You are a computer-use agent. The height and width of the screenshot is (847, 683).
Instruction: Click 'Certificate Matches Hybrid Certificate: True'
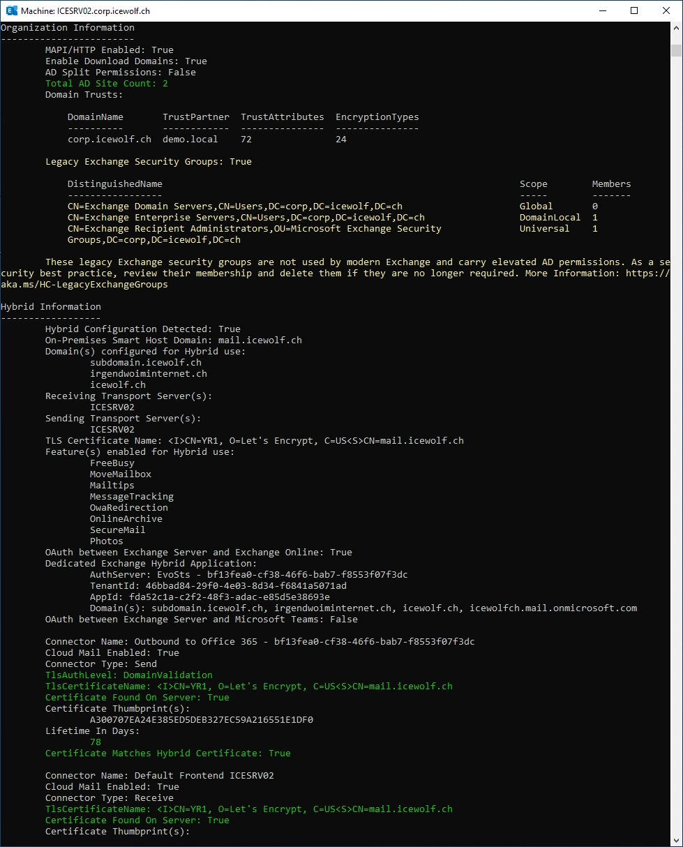point(168,754)
